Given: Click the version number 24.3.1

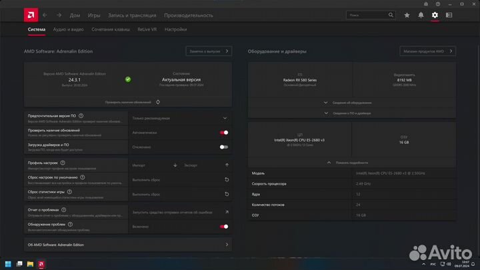Looking at the screenshot, I should (x=75, y=79).
